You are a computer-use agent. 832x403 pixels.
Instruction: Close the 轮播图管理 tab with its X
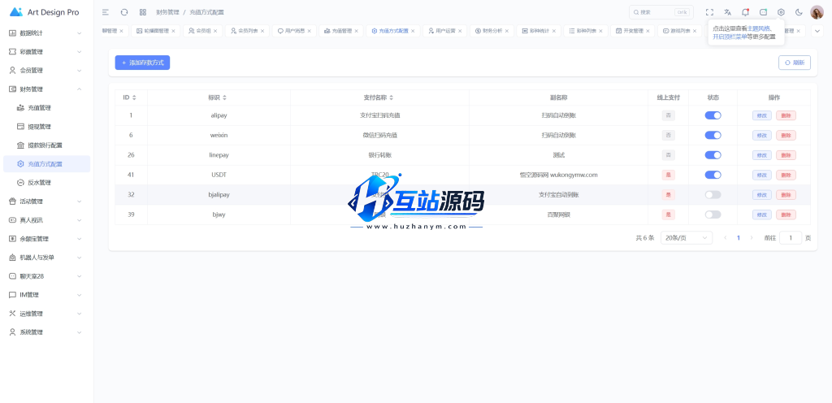(x=173, y=31)
